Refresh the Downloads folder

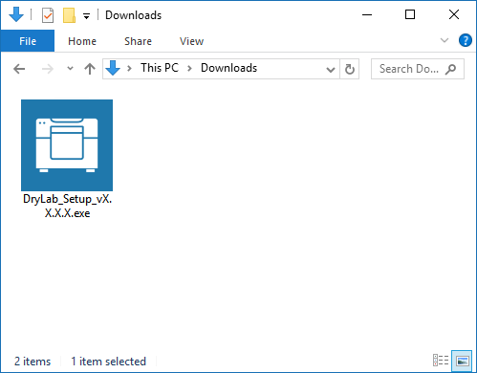(x=350, y=69)
